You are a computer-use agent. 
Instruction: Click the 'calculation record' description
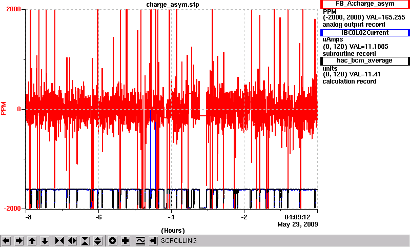tap(350, 81)
